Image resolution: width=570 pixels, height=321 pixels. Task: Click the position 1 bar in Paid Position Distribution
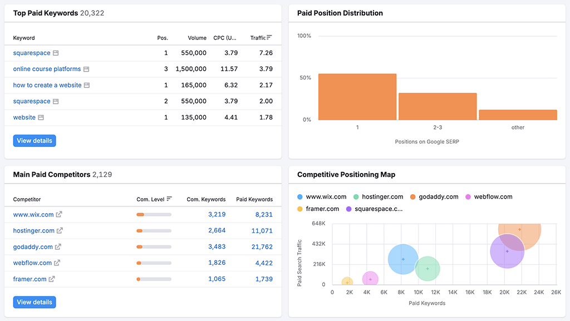355,97
